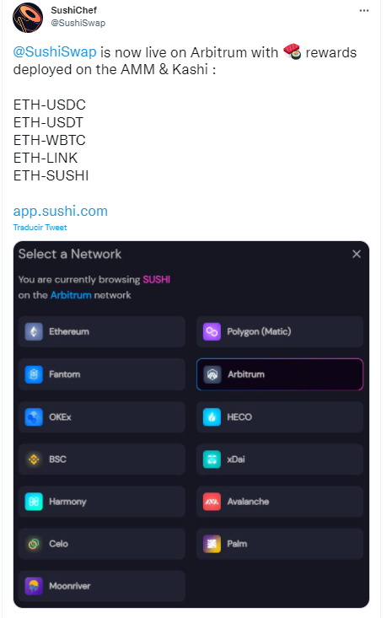Click the Traducir Tweet link
Image resolution: width=392 pixels, height=618 pixels.
pyautogui.click(x=40, y=228)
